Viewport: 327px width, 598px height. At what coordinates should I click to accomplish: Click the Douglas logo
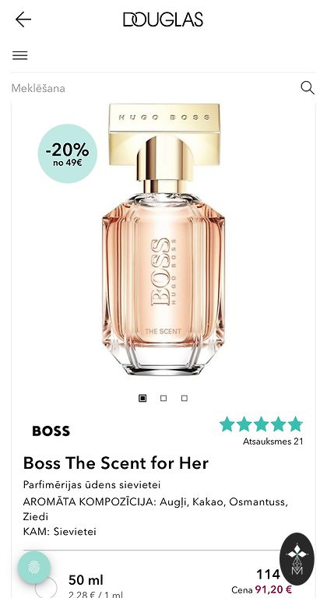163,19
